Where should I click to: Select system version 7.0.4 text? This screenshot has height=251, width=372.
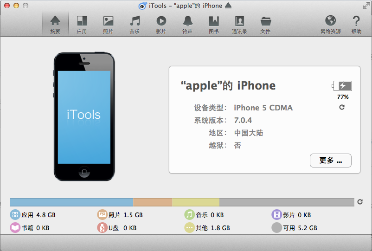click(x=243, y=120)
